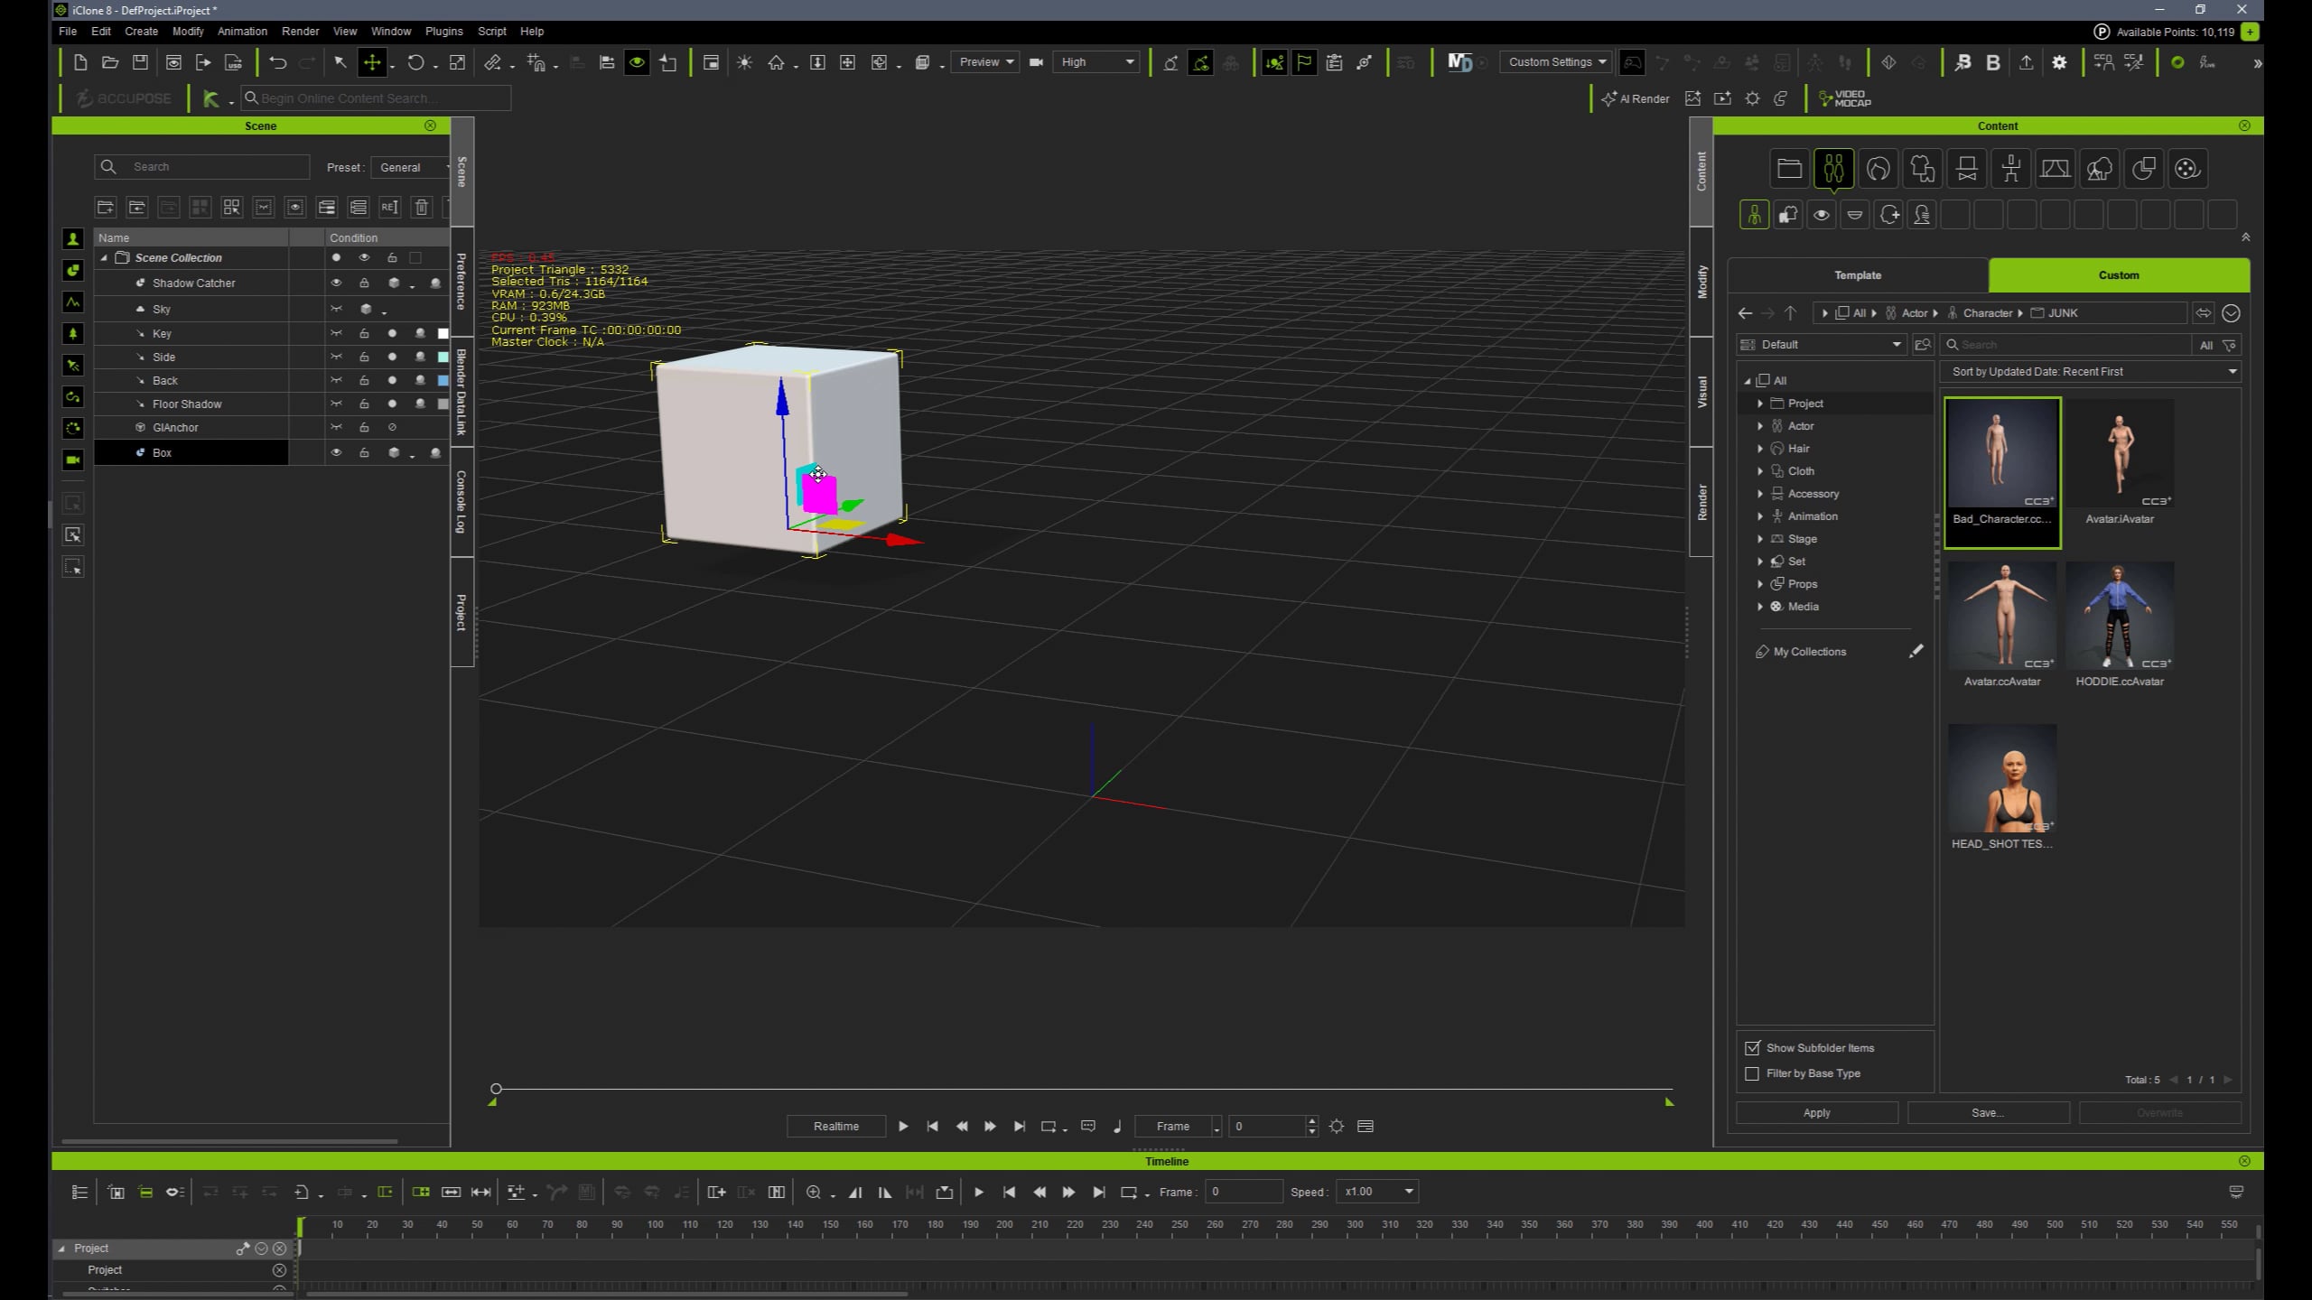
Task: Expand the Props tree folder
Action: [1759, 584]
